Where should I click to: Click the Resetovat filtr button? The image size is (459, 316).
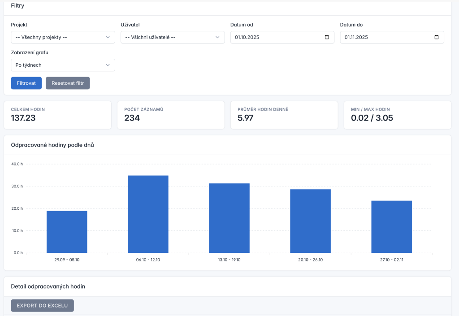pos(68,83)
